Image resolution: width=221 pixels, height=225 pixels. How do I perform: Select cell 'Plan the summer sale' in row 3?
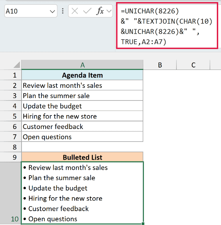pos(82,96)
